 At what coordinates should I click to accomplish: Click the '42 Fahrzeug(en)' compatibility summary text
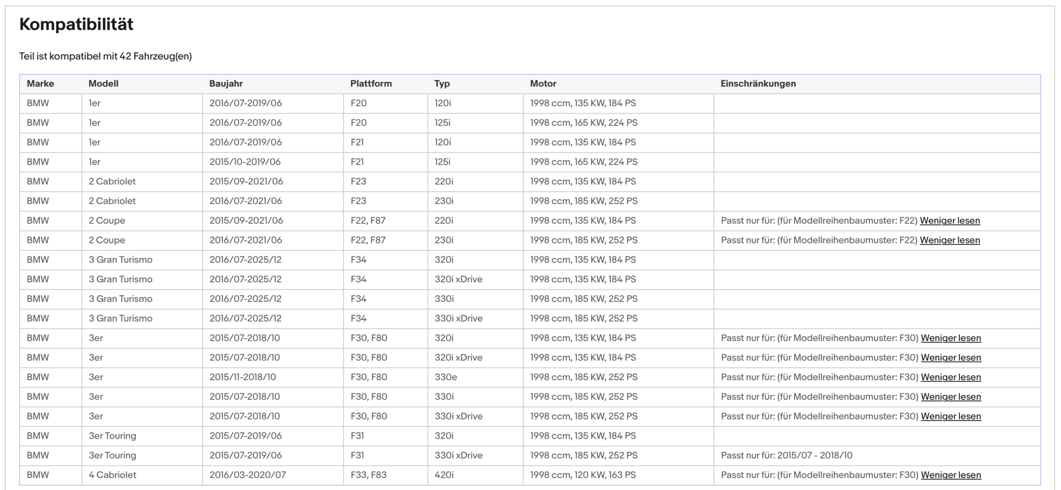point(155,56)
